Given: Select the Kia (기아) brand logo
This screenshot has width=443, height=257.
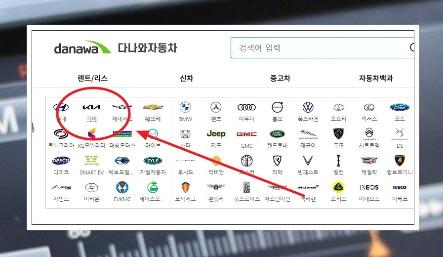Looking at the screenshot, I should point(91,107).
